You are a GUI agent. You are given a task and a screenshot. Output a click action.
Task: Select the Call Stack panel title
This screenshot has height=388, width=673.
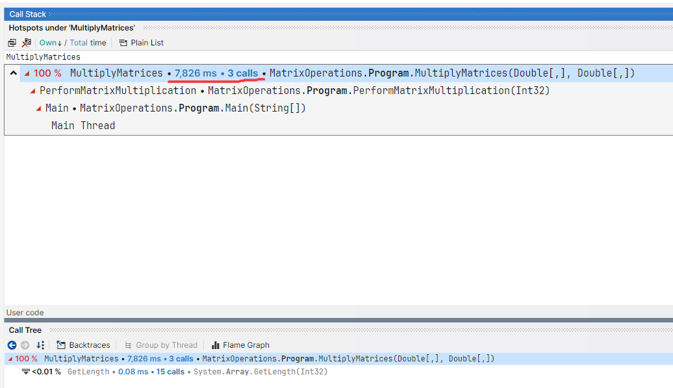click(x=28, y=14)
